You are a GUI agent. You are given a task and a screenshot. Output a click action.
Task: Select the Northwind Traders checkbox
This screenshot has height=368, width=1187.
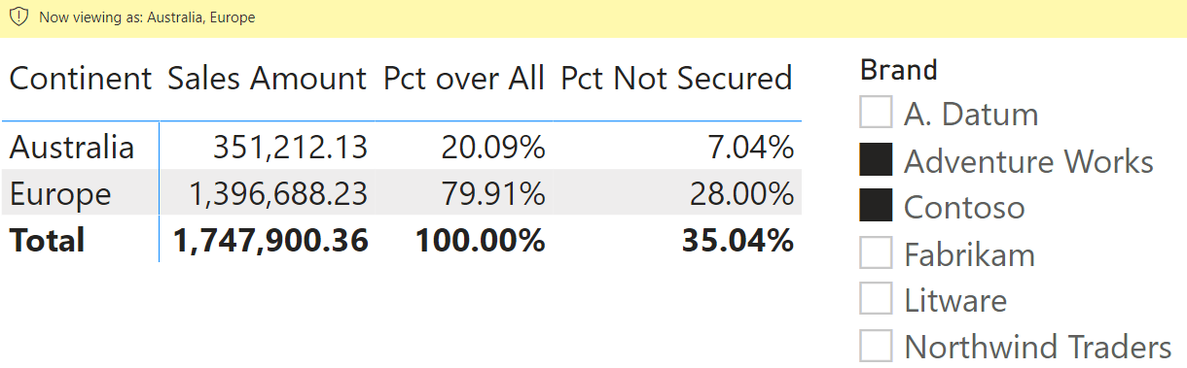pyautogui.click(x=876, y=347)
